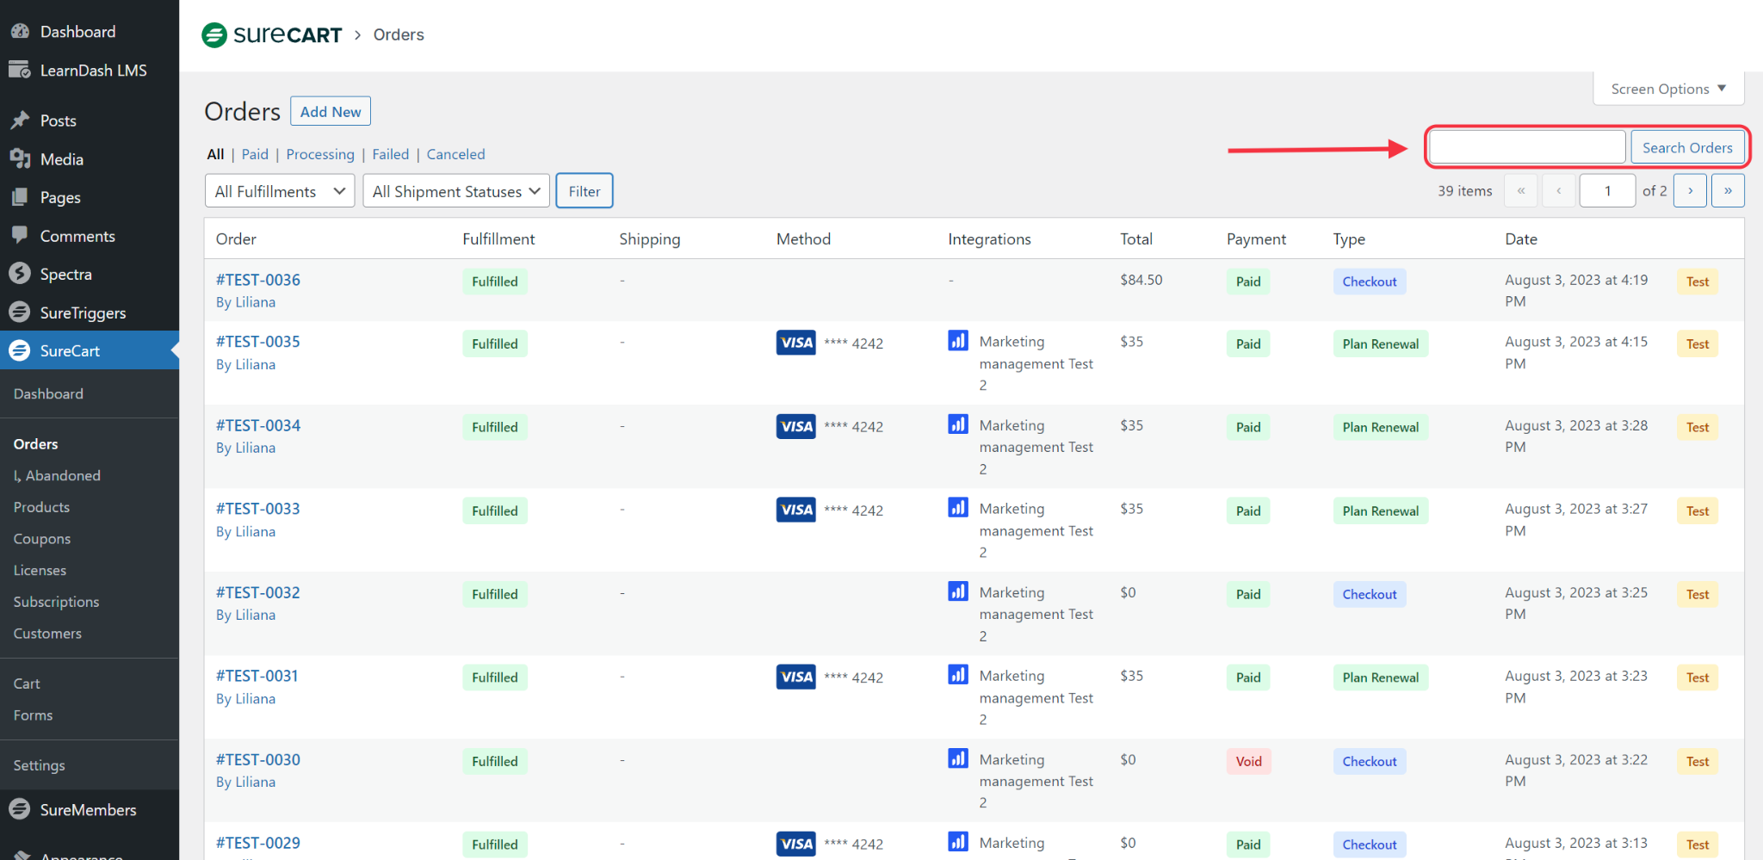1763x860 pixels.
Task: Click the Spectra plugin icon
Action: 20,274
